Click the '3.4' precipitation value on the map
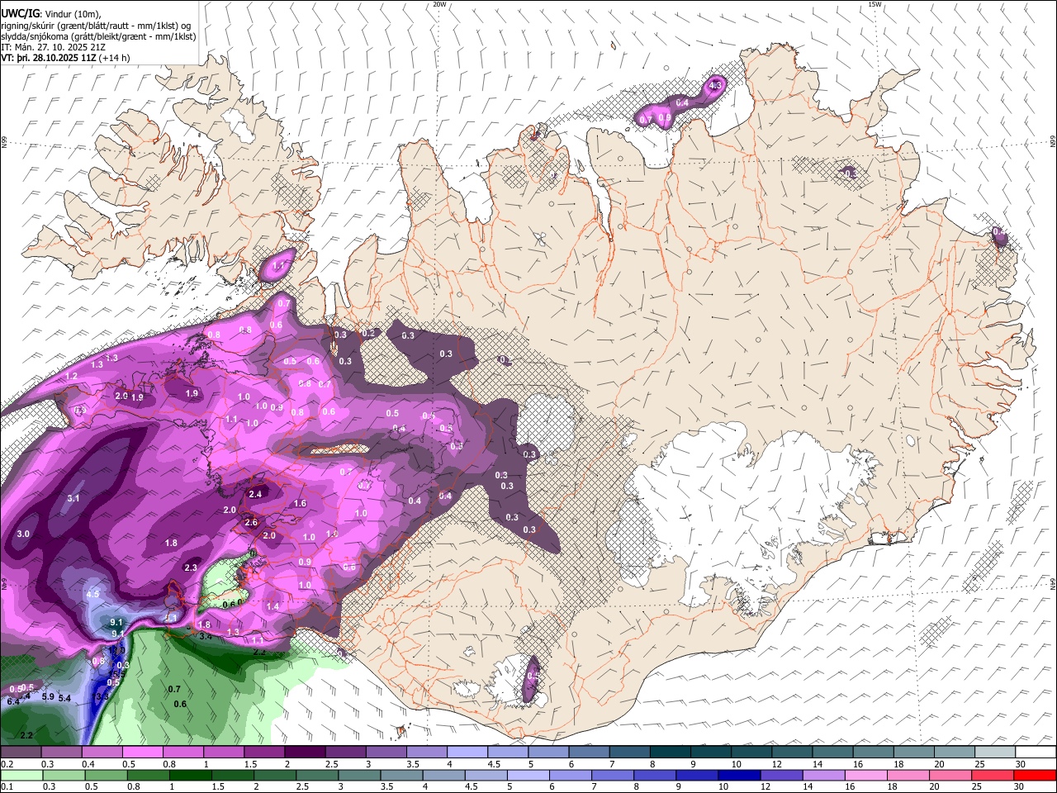The width and height of the screenshot is (1057, 793). [x=206, y=636]
